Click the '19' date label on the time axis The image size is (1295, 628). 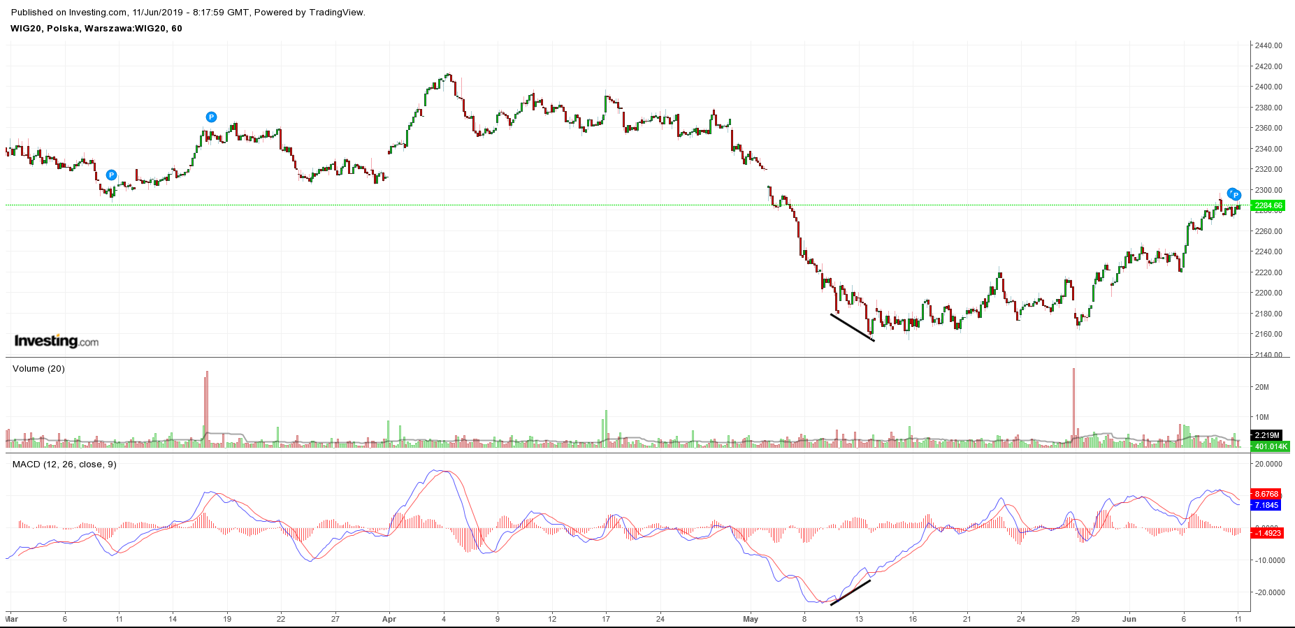click(x=227, y=619)
